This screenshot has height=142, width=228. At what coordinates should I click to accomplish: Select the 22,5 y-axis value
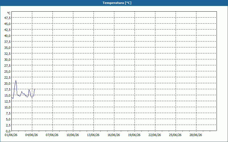click(8, 77)
